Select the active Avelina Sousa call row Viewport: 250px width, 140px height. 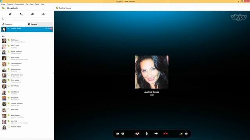click(x=27, y=29)
